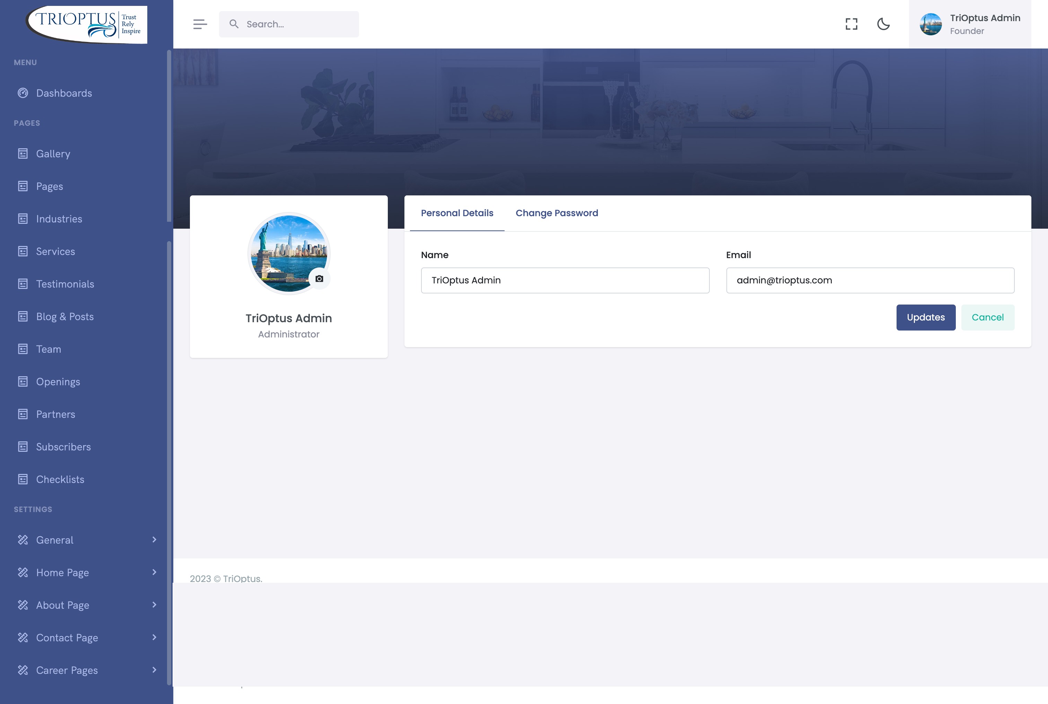1048x704 pixels.
Task: Click the Email input field
Action: (x=870, y=280)
